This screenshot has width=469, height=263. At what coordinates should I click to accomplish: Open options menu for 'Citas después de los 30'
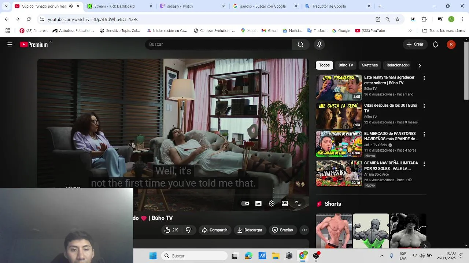point(424,106)
